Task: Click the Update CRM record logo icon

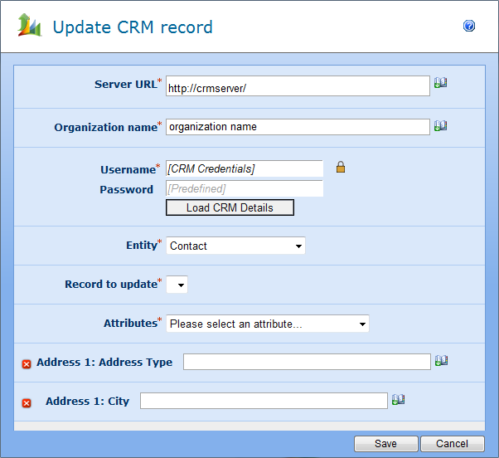Action: coord(30,27)
